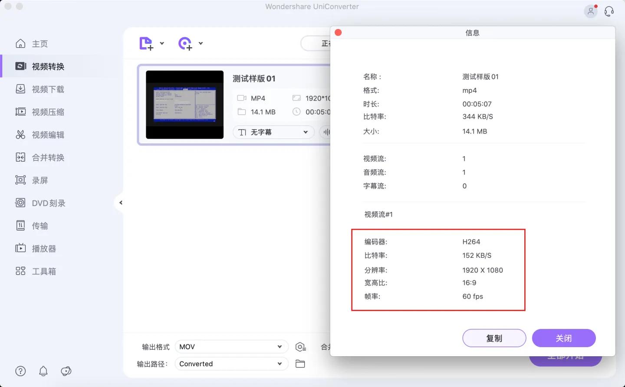Viewport: 625px width, 387px height.
Task: Expand the add files dropdown arrow
Action: point(162,43)
